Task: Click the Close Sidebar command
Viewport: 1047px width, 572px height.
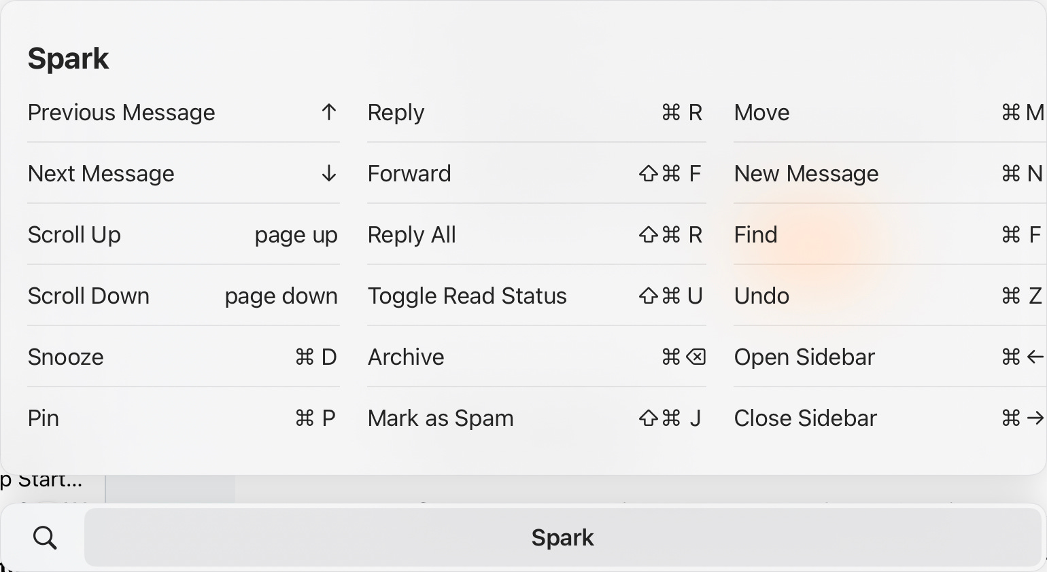Action: 890,418
